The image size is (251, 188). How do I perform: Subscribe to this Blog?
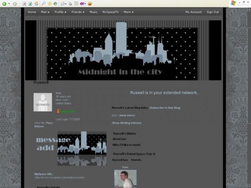[x=165, y=108]
